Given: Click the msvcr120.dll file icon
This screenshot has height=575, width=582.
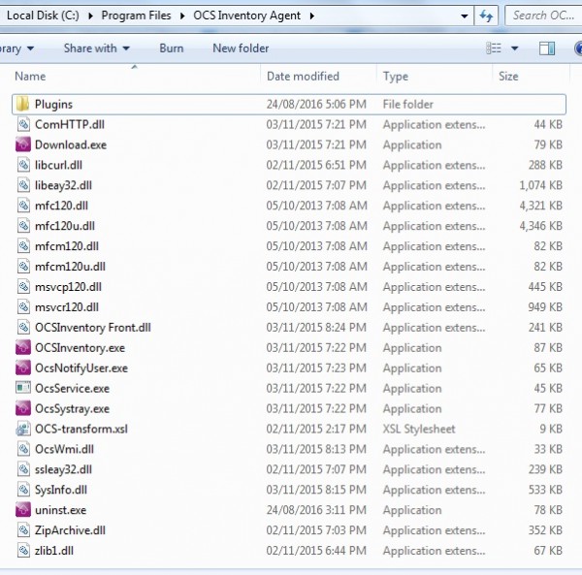Looking at the screenshot, I should click(23, 307).
